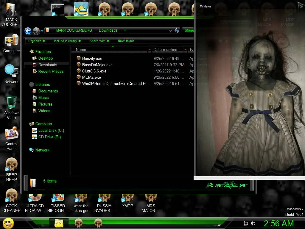The image size is (305, 229).
Task: Click Downloads in the address path
Action: click(x=108, y=30)
